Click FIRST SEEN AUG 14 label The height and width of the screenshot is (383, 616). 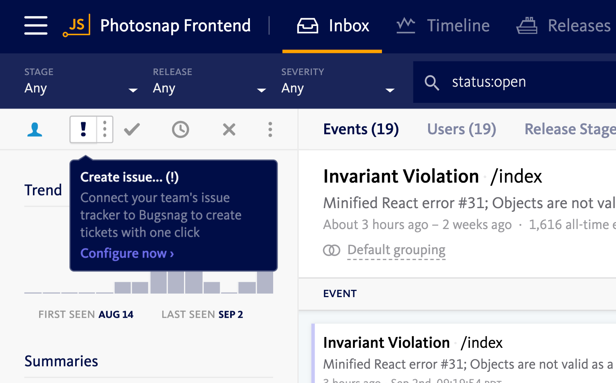(x=86, y=315)
